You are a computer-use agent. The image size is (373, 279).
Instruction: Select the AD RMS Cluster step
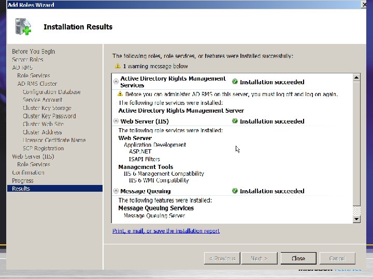37,84
